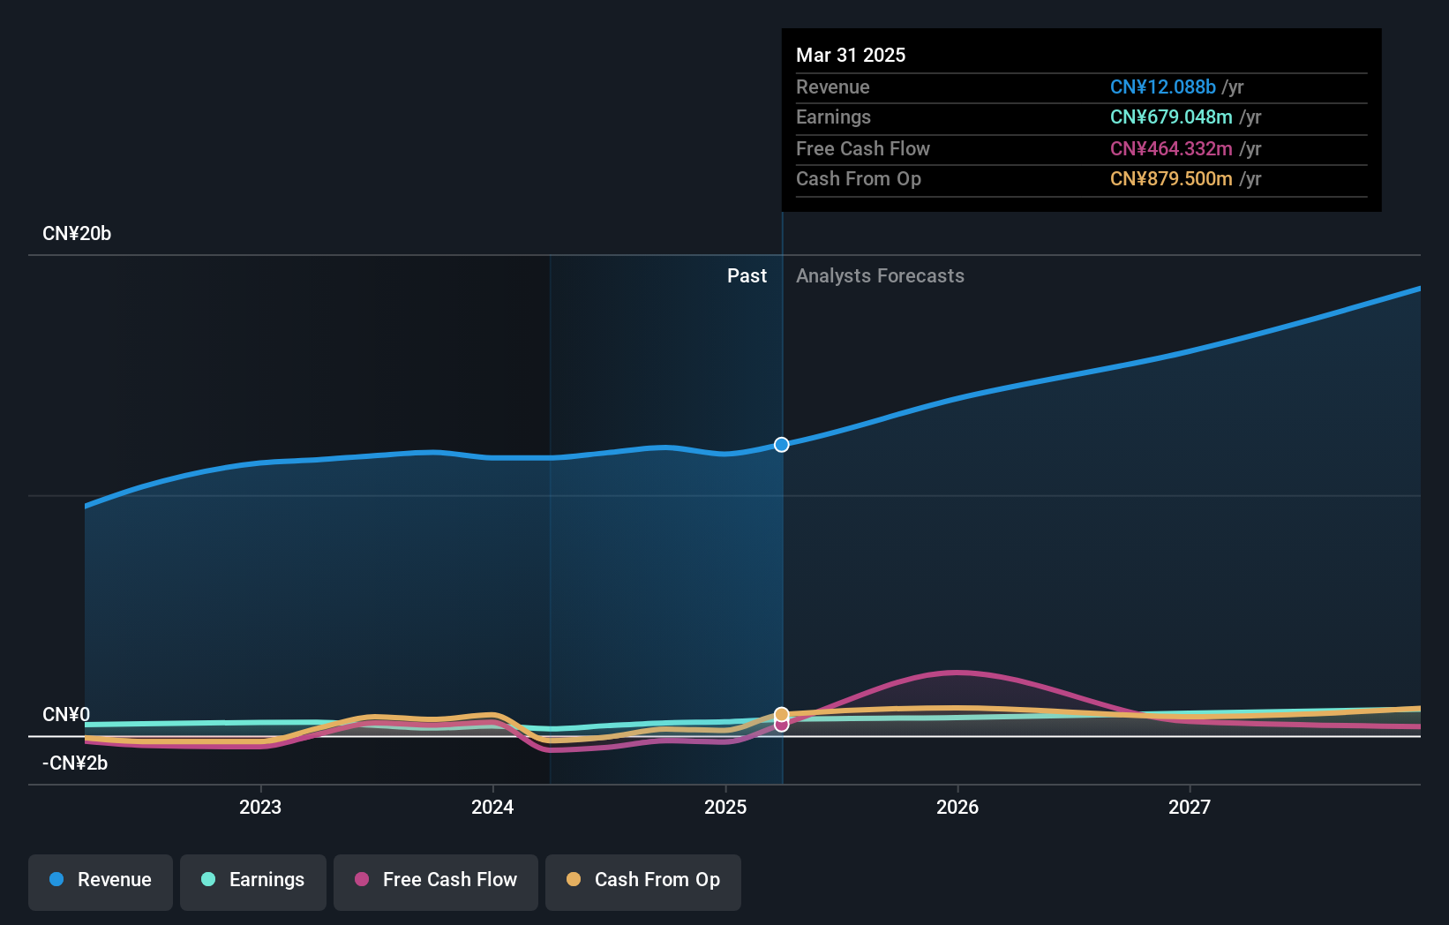This screenshot has height=925, width=1449.
Task: Toggle the Revenue legend series
Action: [x=101, y=882]
